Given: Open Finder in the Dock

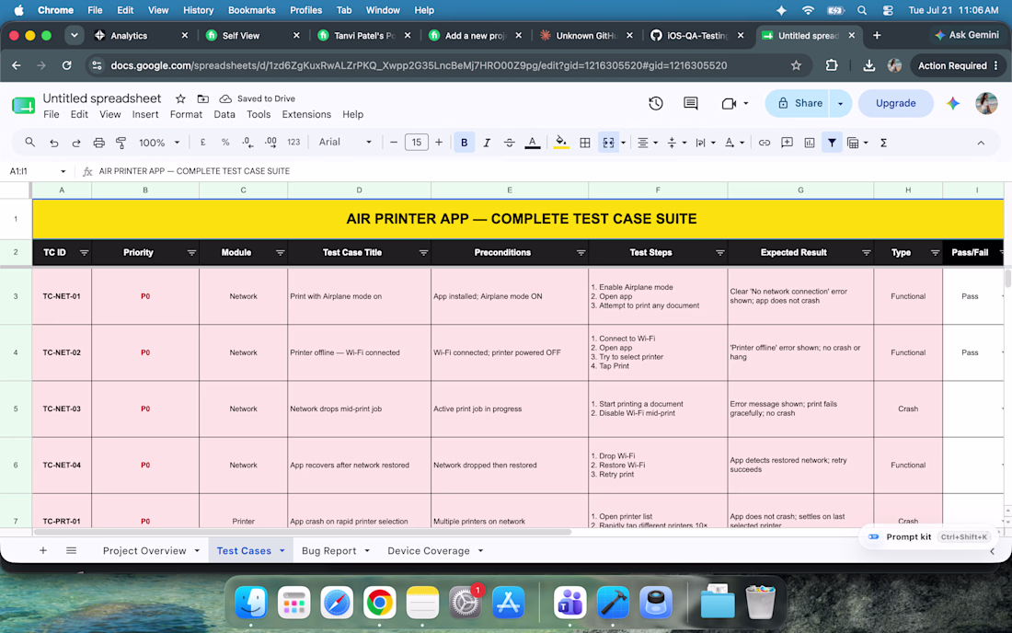Looking at the screenshot, I should click(250, 603).
